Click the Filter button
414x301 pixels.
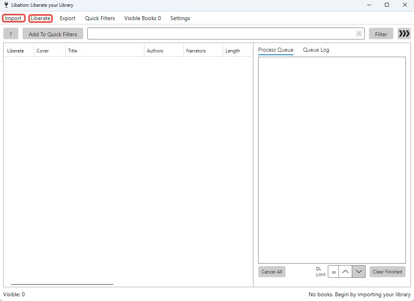pos(381,34)
